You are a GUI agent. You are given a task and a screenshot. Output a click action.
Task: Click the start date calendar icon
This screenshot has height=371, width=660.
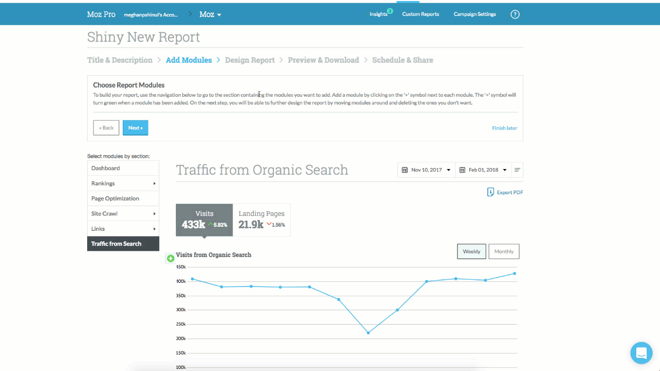tap(405, 170)
